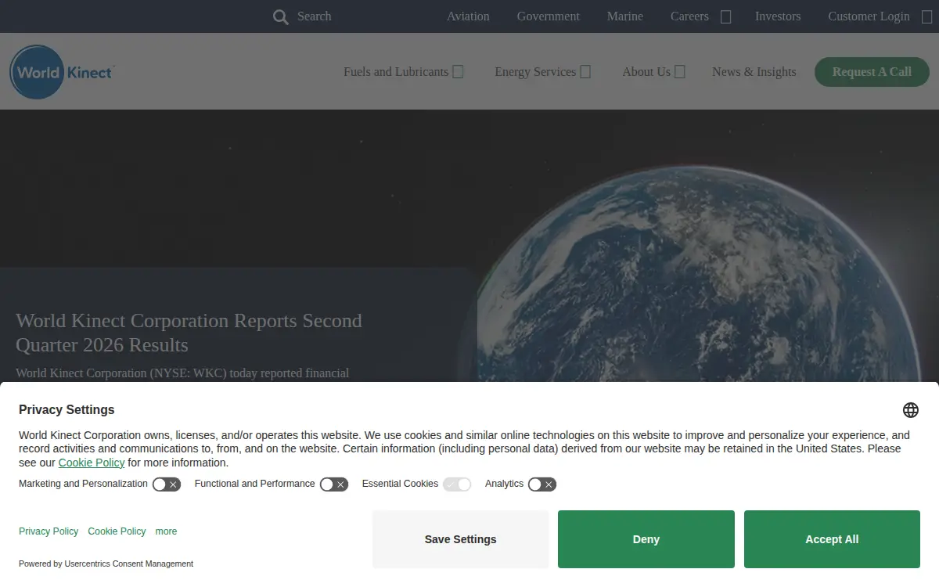Open the Aviation menu item
This screenshot has height=587, width=939.
[x=468, y=16]
